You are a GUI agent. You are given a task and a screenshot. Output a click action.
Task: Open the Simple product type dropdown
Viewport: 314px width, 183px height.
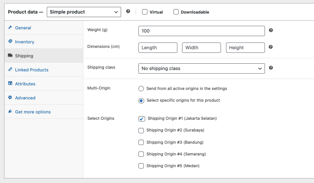pyautogui.click(x=84, y=12)
